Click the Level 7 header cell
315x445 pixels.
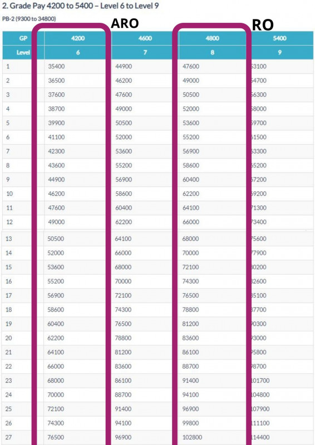click(x=145, y=52)
